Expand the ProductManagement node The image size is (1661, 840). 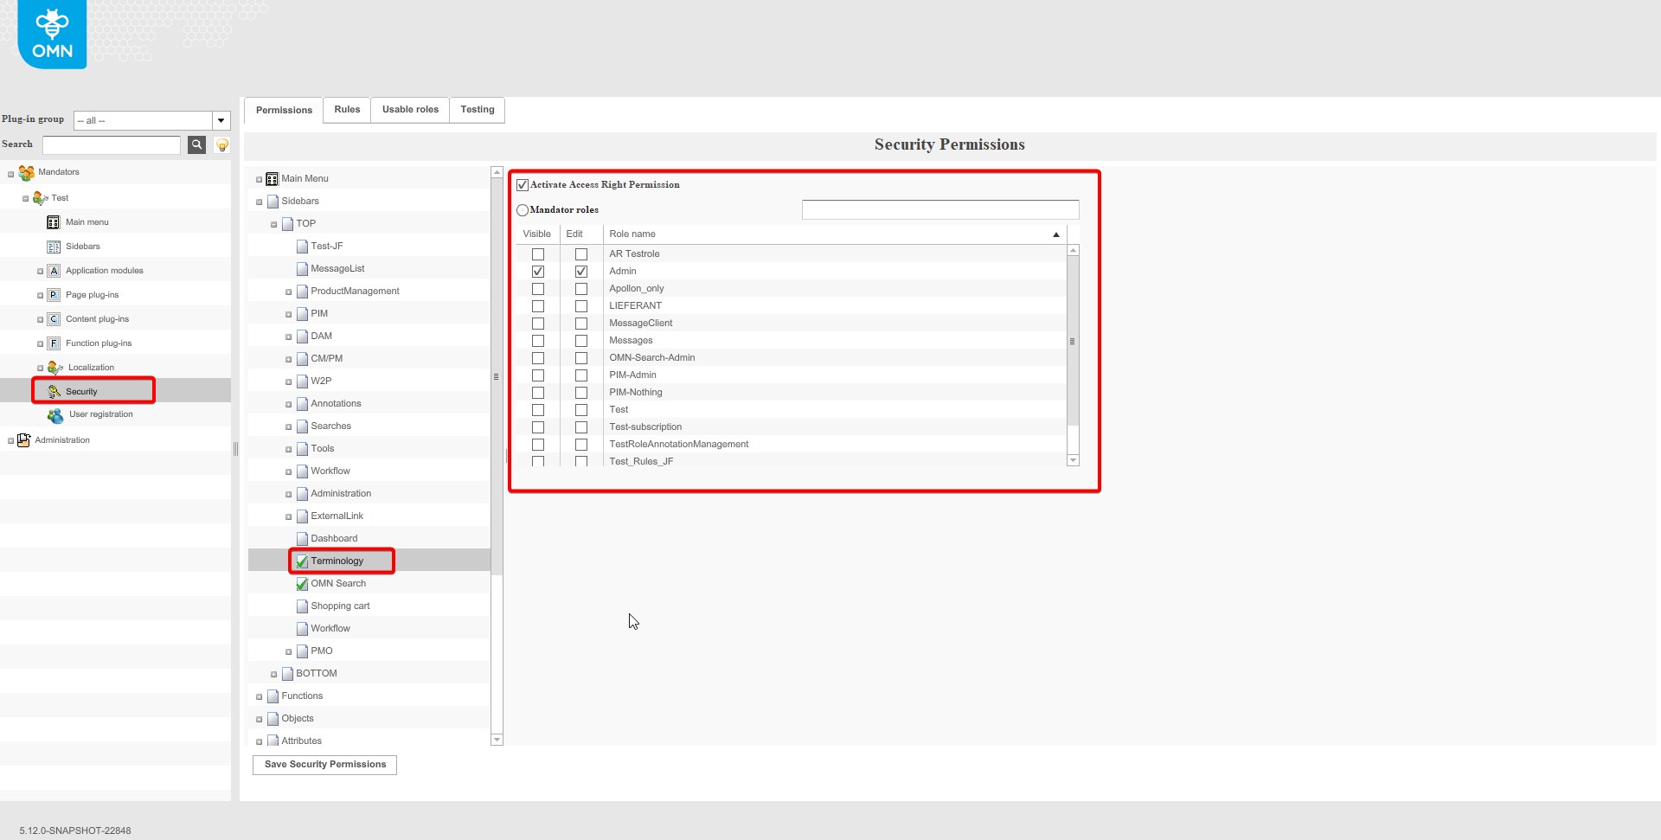coord(289,292)
